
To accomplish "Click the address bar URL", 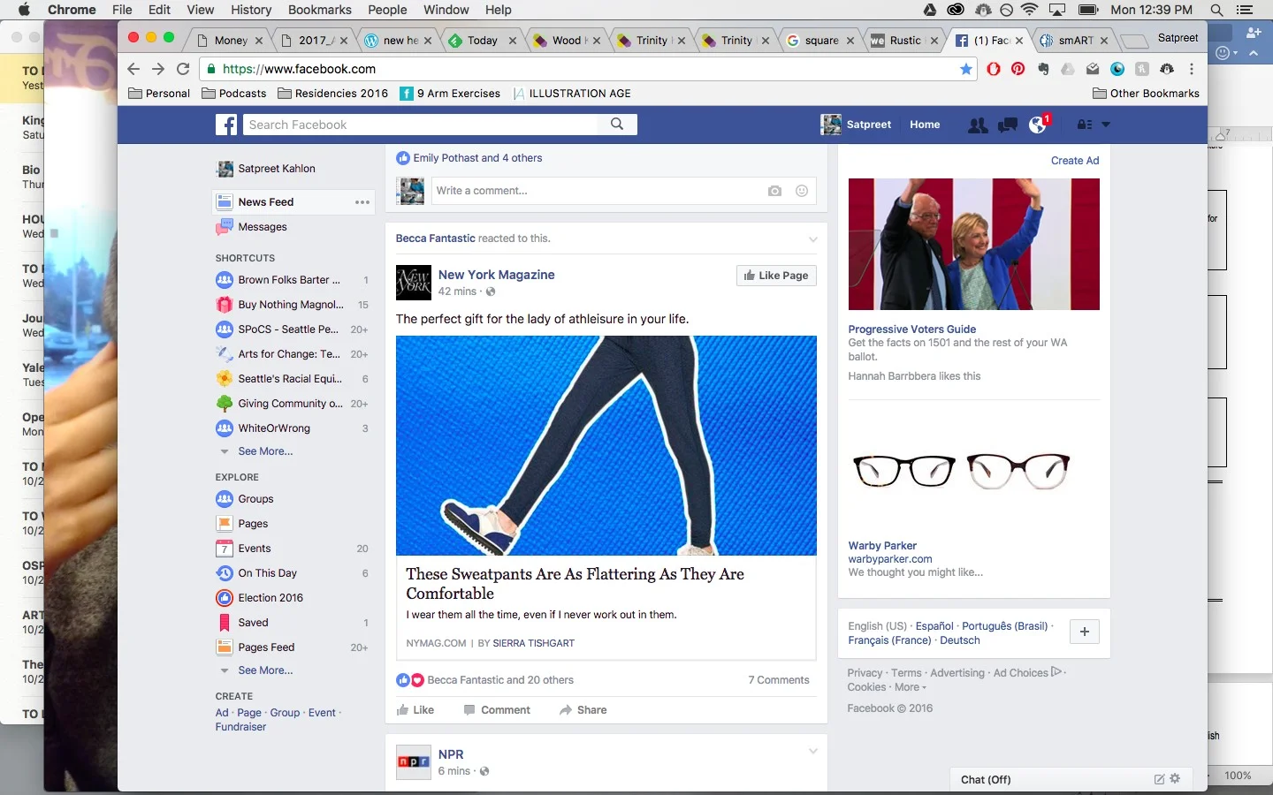I will 299,69.
